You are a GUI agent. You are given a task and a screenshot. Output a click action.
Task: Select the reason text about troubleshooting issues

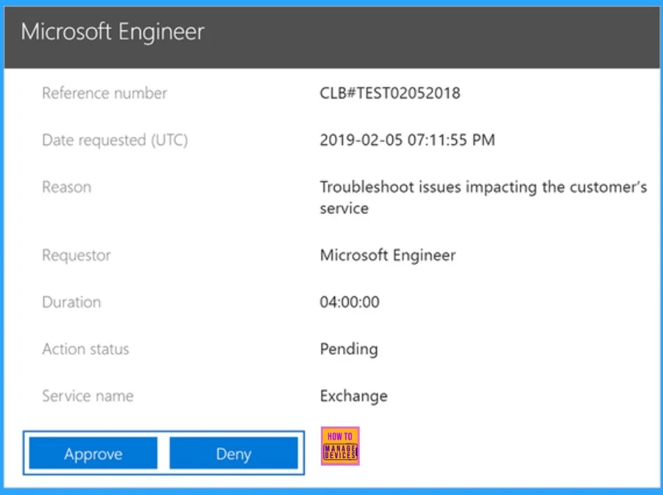click(x=483, y=197)
